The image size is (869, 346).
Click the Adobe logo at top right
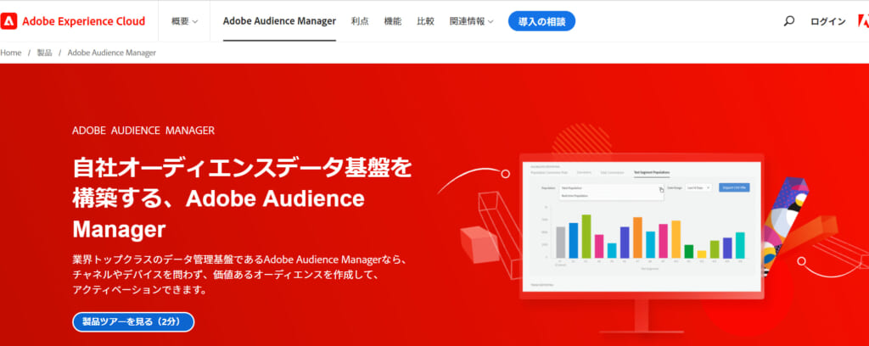click(863, 21)
